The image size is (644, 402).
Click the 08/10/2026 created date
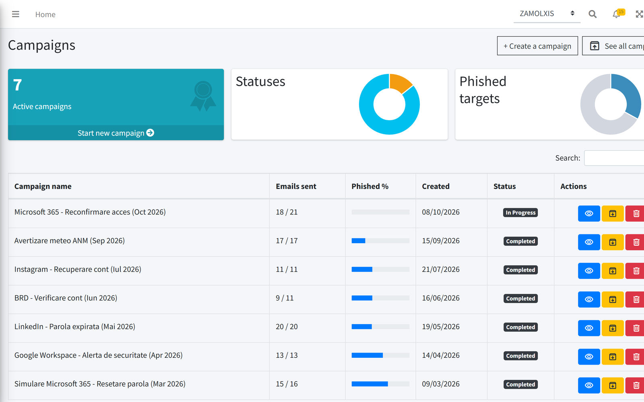click(441, 212)
